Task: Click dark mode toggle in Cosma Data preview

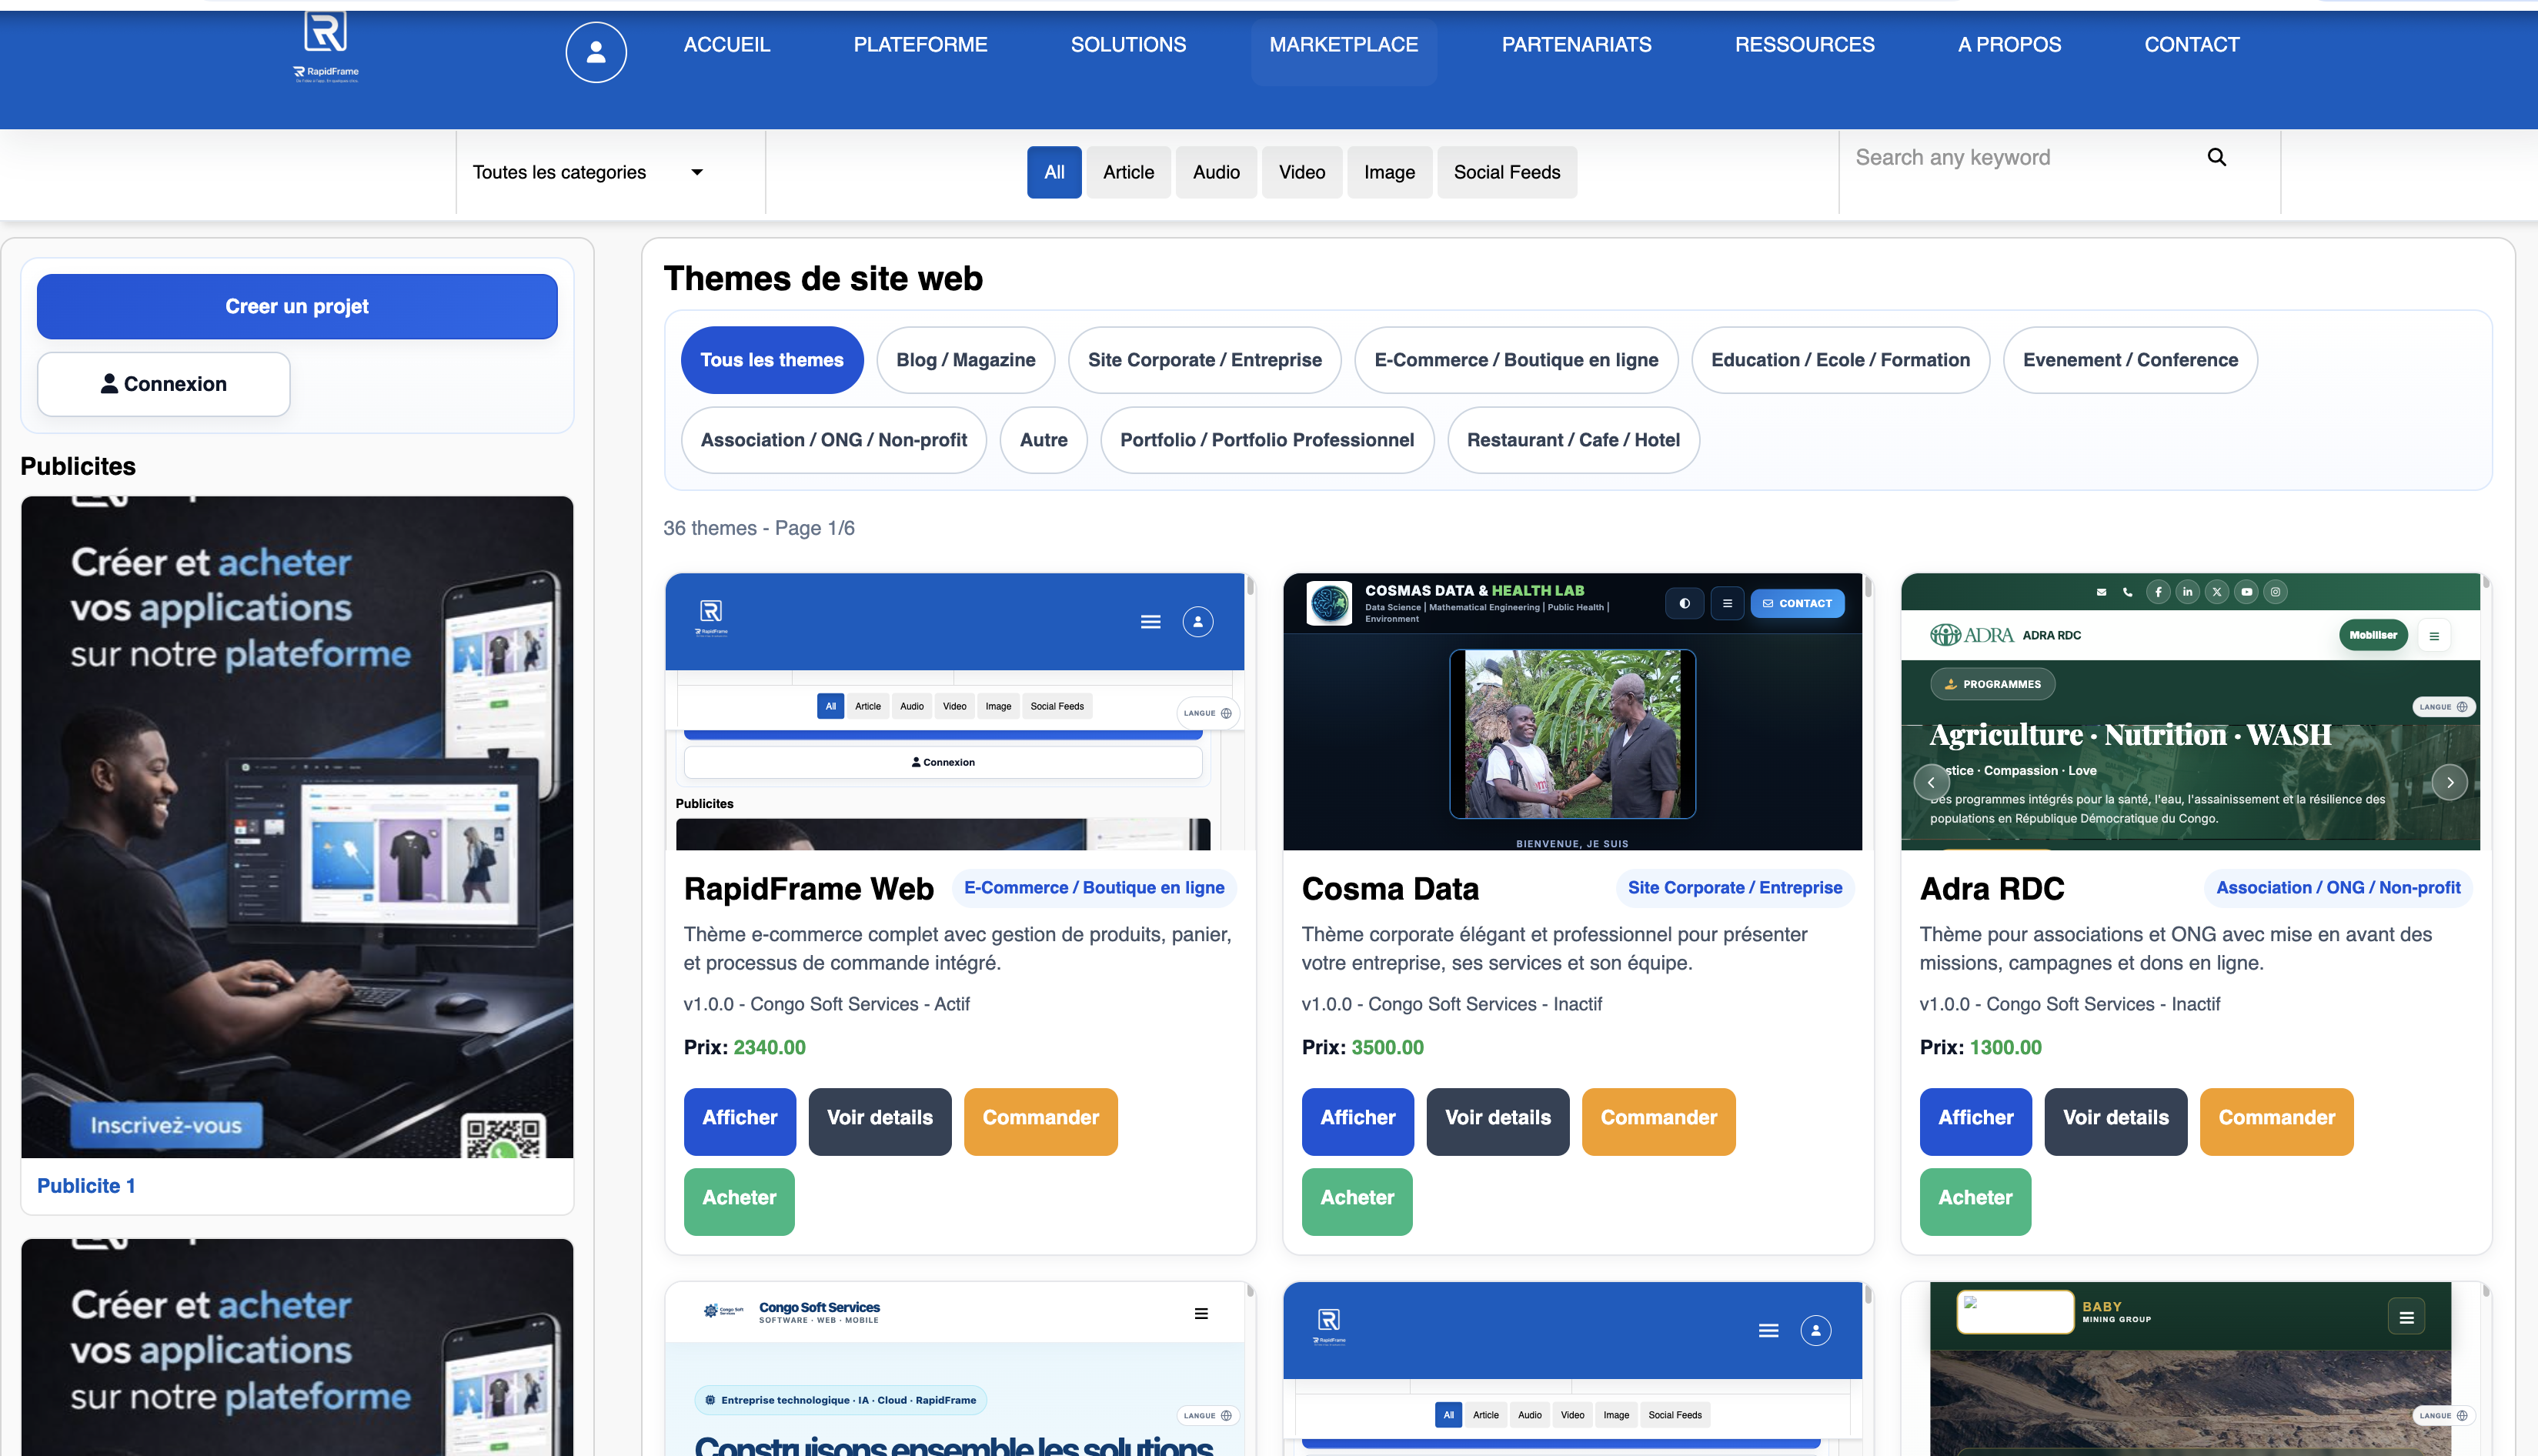Action: 1685,603
